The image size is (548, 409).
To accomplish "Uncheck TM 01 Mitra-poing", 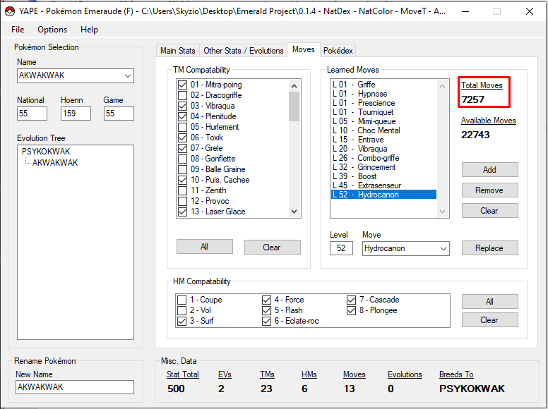I will 182,85.
